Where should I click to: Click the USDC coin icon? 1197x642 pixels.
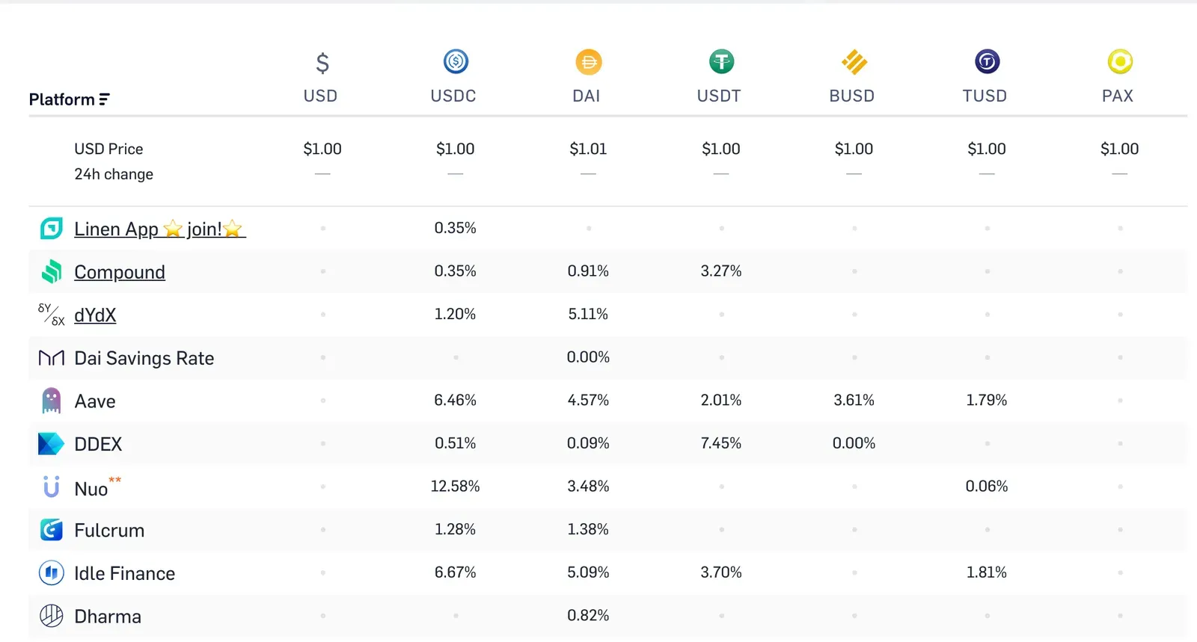coord(456,61)
